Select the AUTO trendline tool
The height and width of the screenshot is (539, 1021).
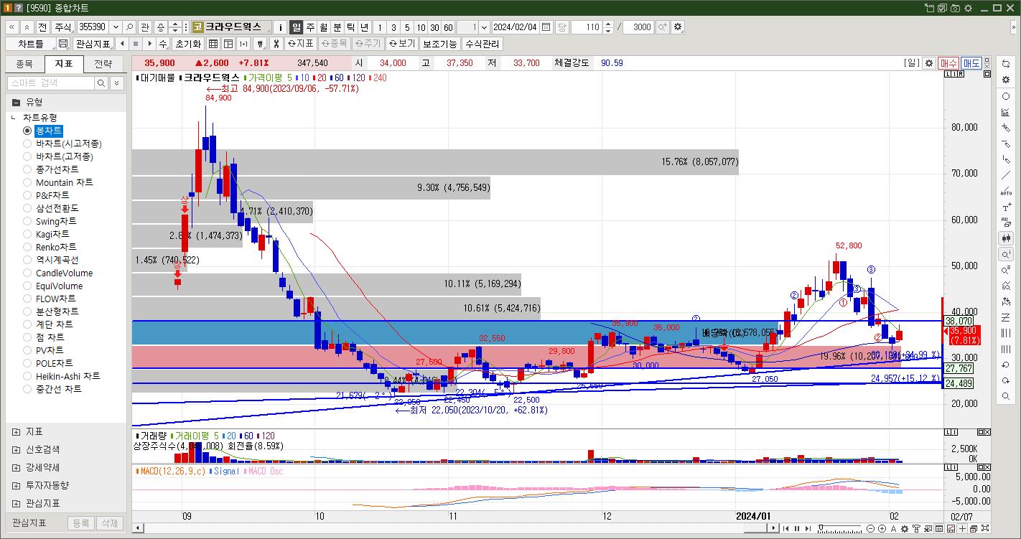1006,192
